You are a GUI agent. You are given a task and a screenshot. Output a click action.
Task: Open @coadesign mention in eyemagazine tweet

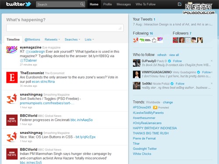pyautogui.click(x=35, y=51)
